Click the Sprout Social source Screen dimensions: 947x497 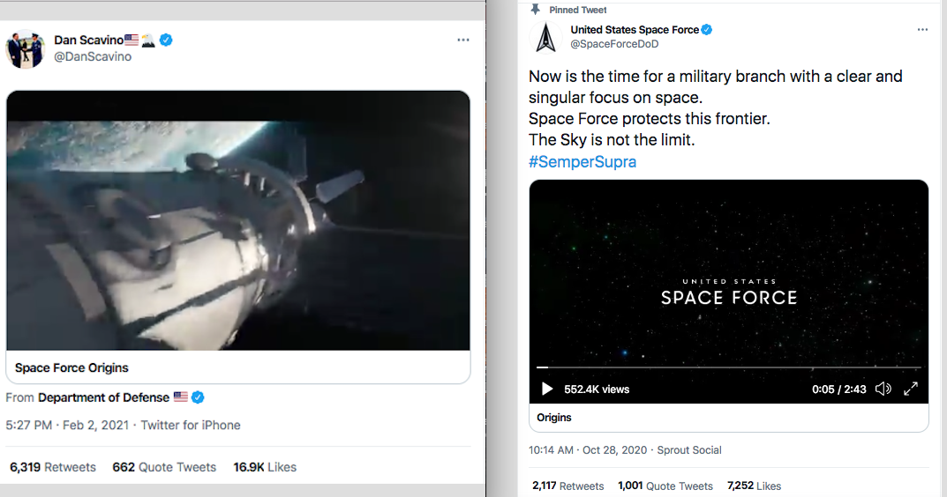point(689,450)
